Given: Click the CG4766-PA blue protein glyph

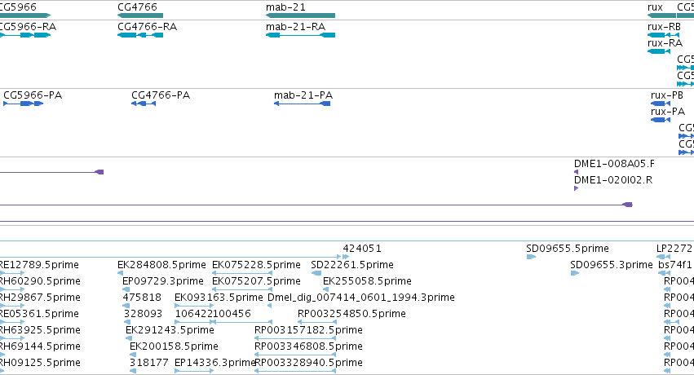Looking at the screenshot, I should click(144, 104).
